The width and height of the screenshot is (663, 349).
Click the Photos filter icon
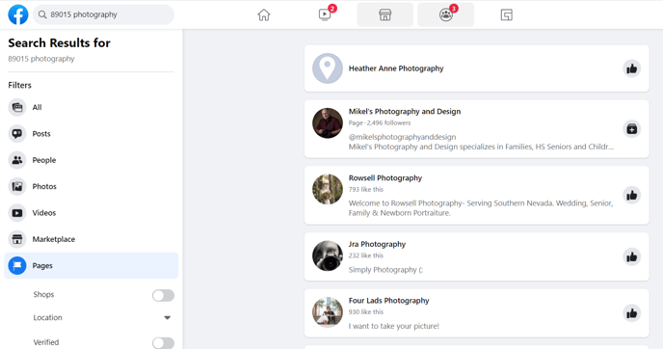pos(17,187)
